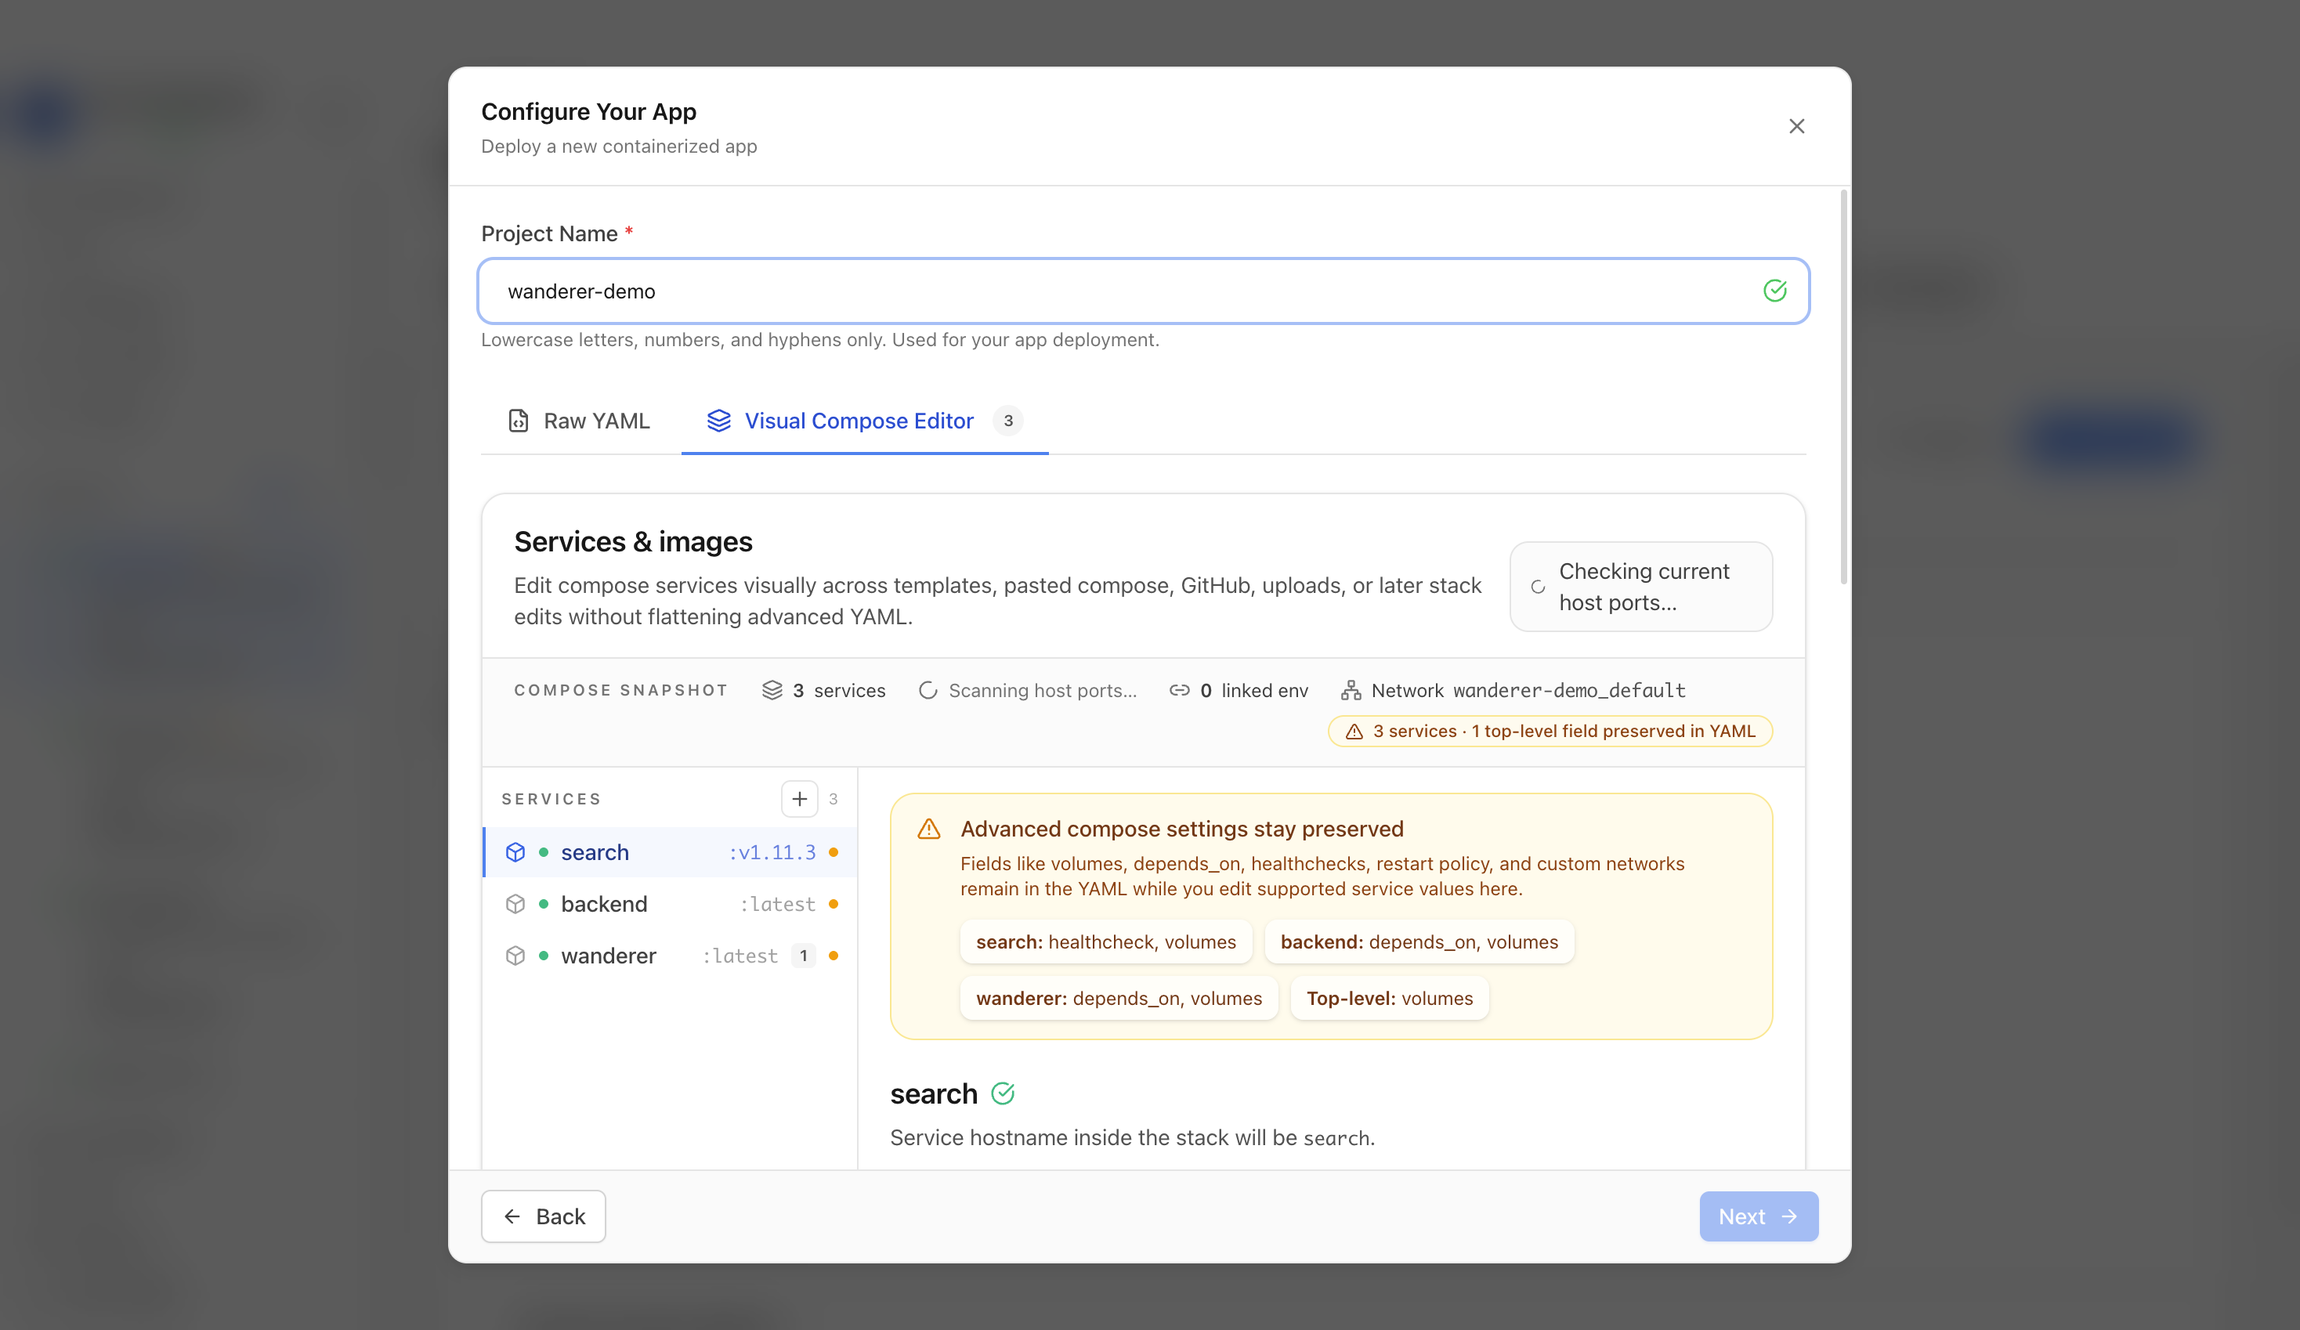This screenshot has height=1330, width=2300.
Task: Click the Services & images heading
Action: [x=634, y=541]
